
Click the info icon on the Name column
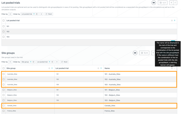172,68
